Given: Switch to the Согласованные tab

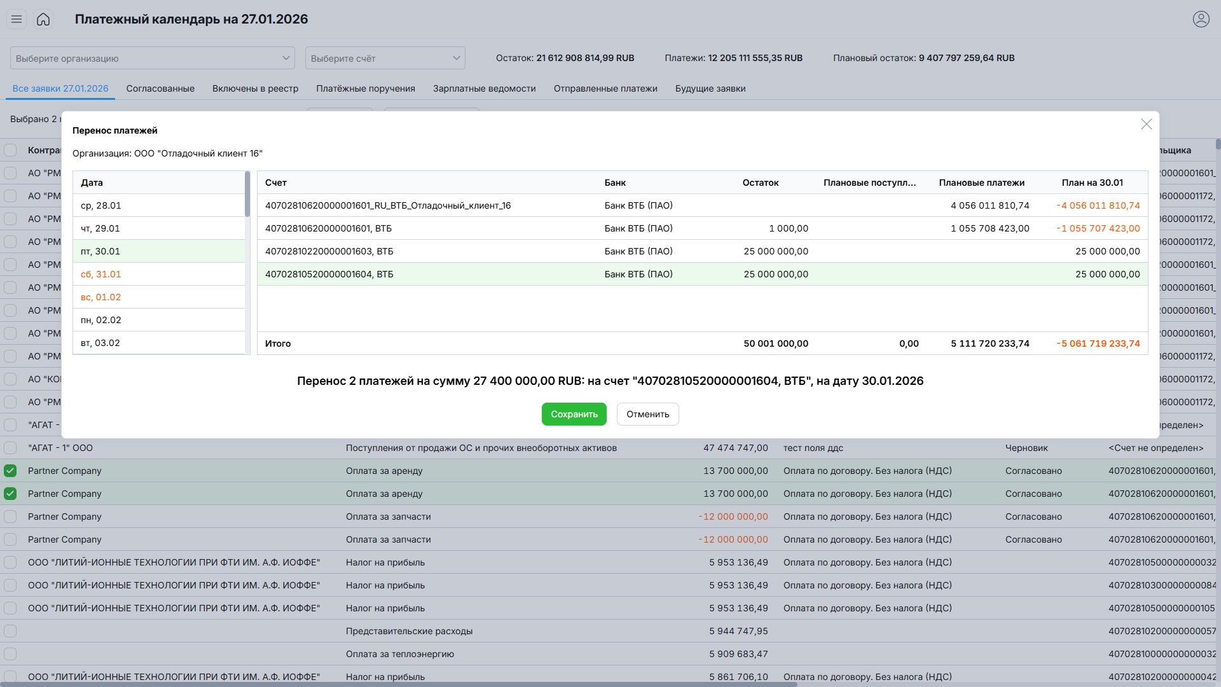Looking at the screenshot, I should [160, 88].
